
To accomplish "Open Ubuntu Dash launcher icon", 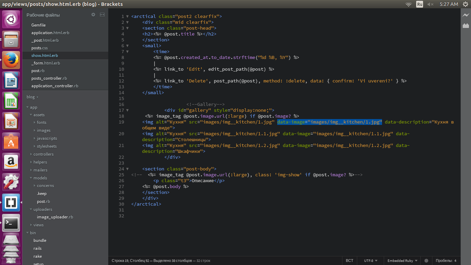I will (11, 19).
